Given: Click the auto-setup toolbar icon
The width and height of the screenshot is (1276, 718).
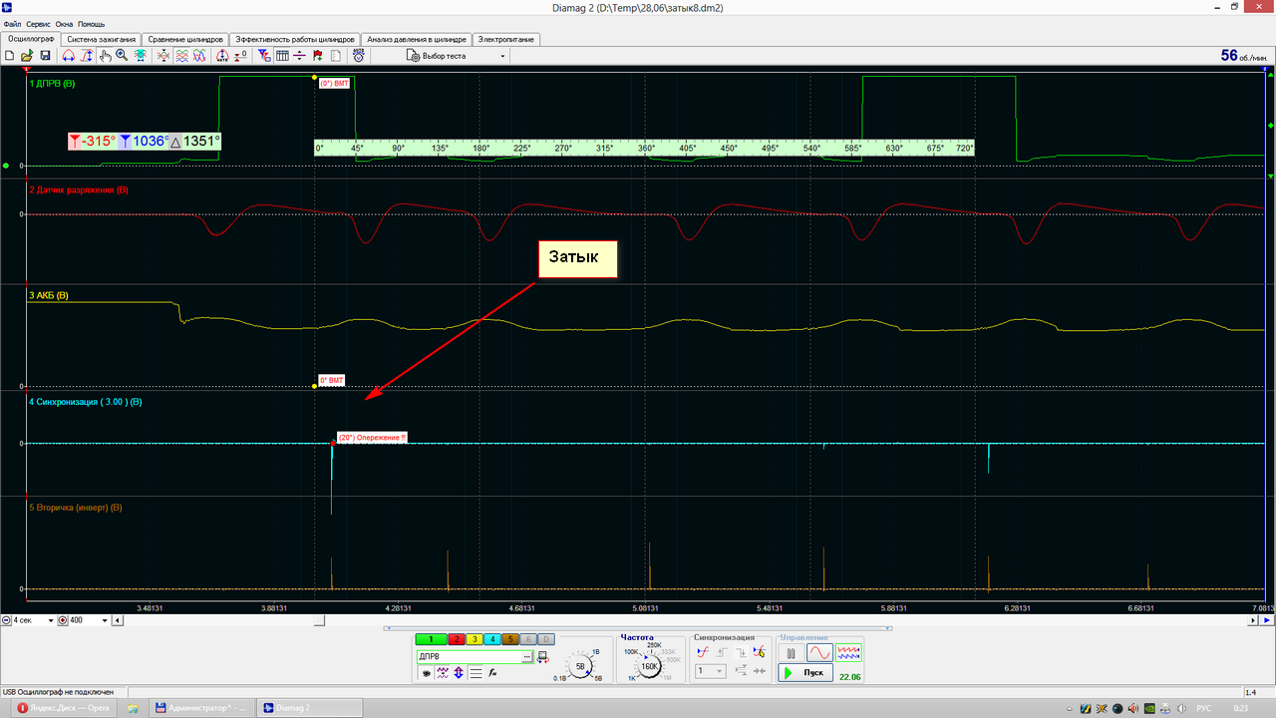Looking at the screenshot, I should click(x=222, y=56).
